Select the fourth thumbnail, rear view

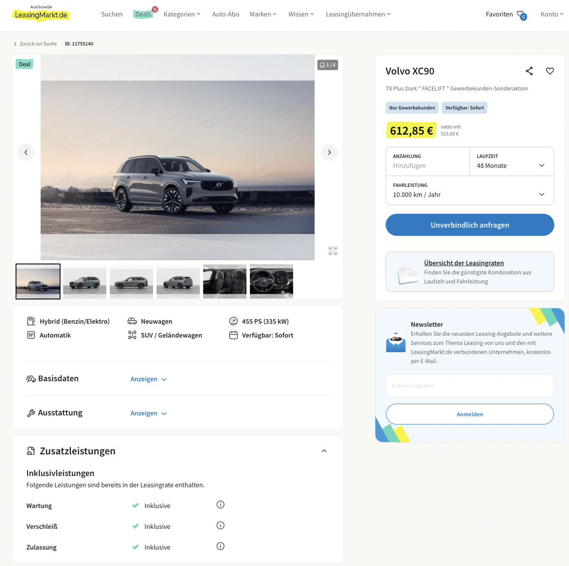pos(178,281)
